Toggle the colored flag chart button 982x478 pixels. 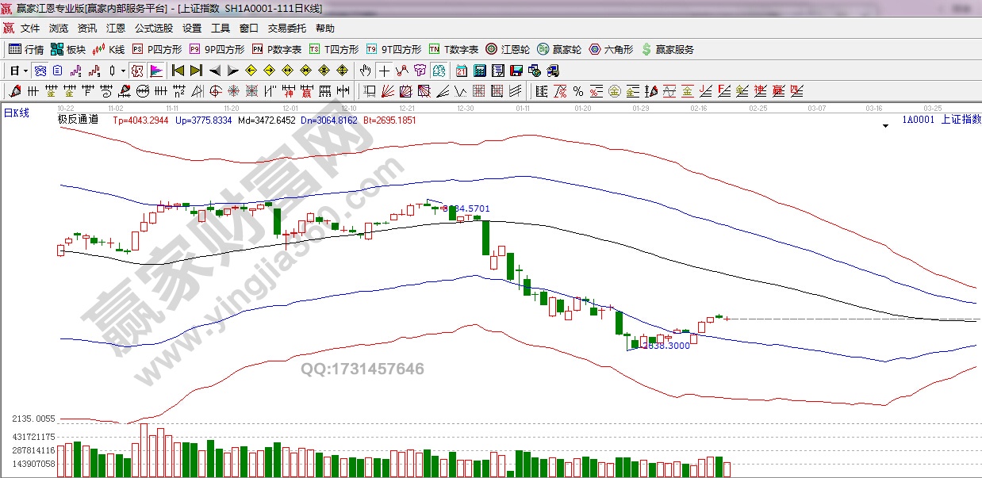[155, 71]
